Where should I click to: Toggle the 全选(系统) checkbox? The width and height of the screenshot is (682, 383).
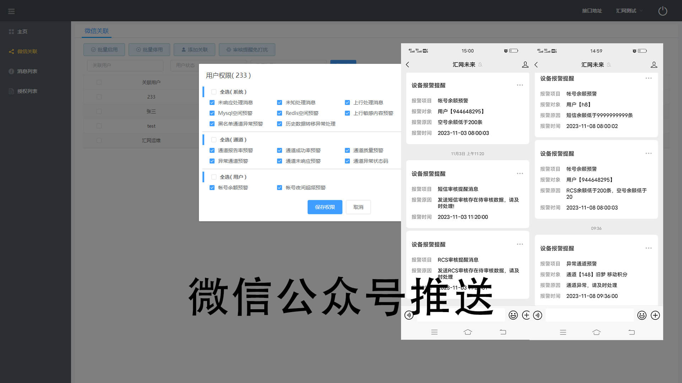pos(214,92)
